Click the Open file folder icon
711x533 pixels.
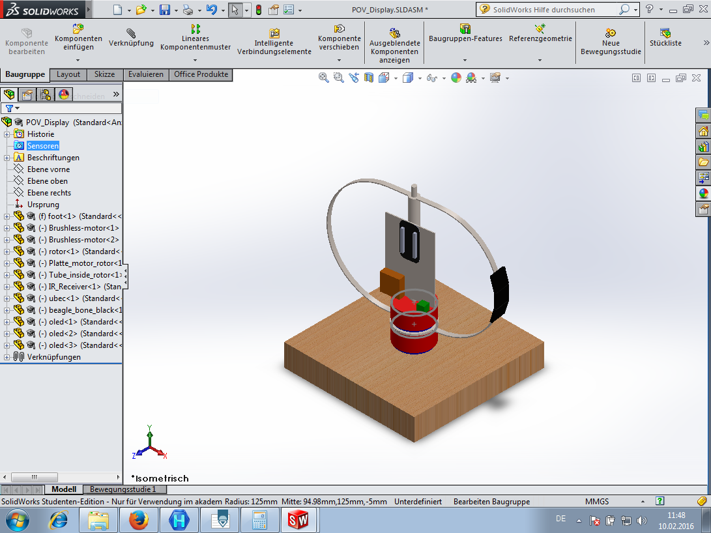click(x=141, y=10)
